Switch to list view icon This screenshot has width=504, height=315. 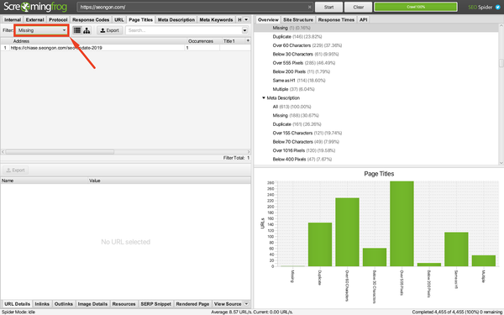77,30
